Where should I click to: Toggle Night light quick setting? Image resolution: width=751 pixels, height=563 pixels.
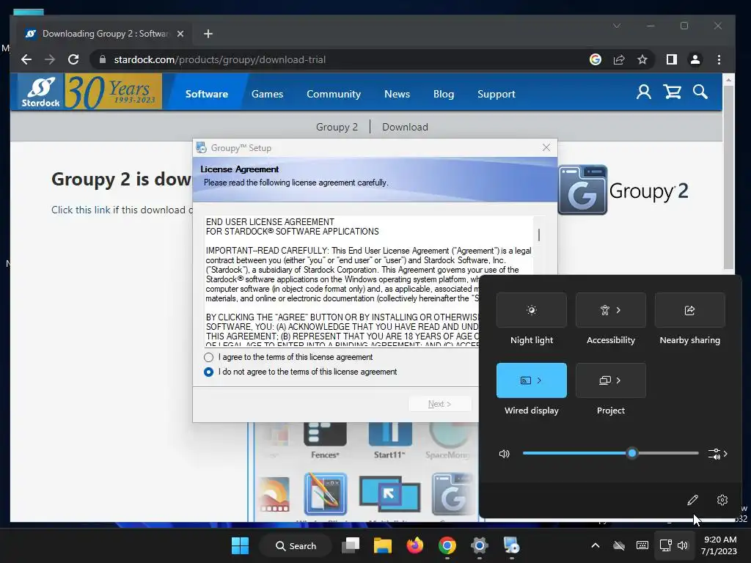532,310
